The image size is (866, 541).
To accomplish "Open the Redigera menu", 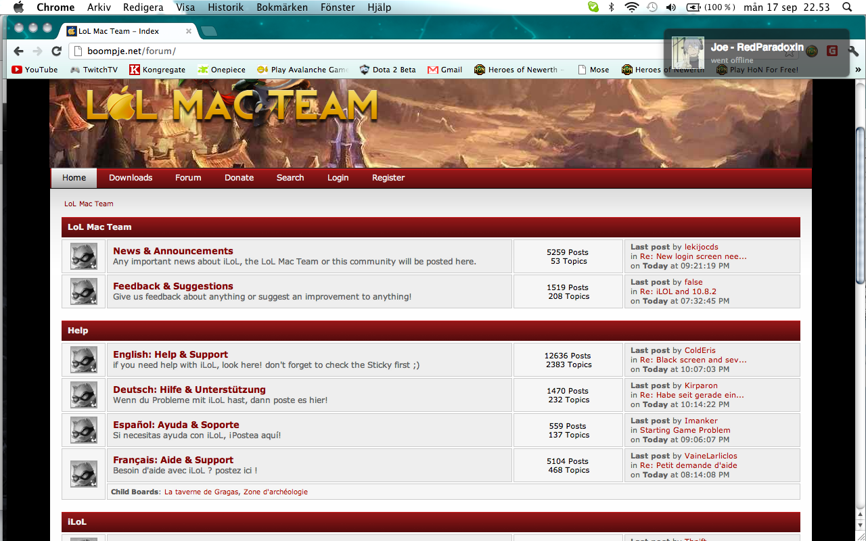I will [x=143, y=7].
